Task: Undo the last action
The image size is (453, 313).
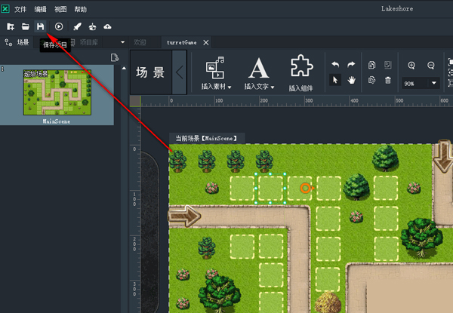Action: tap(335, 64)
